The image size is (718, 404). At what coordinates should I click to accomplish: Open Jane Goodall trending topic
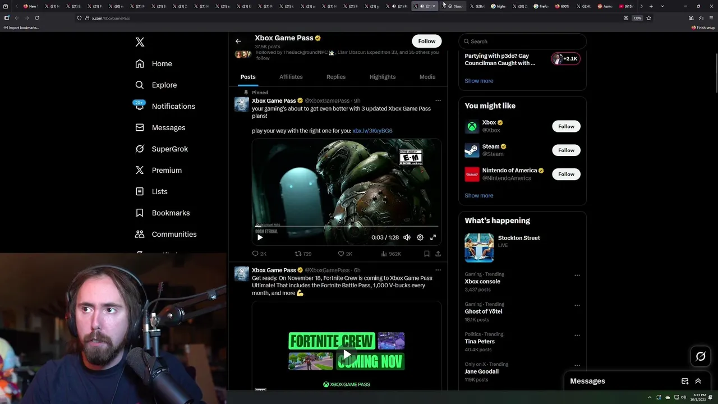tap(482, 371)
